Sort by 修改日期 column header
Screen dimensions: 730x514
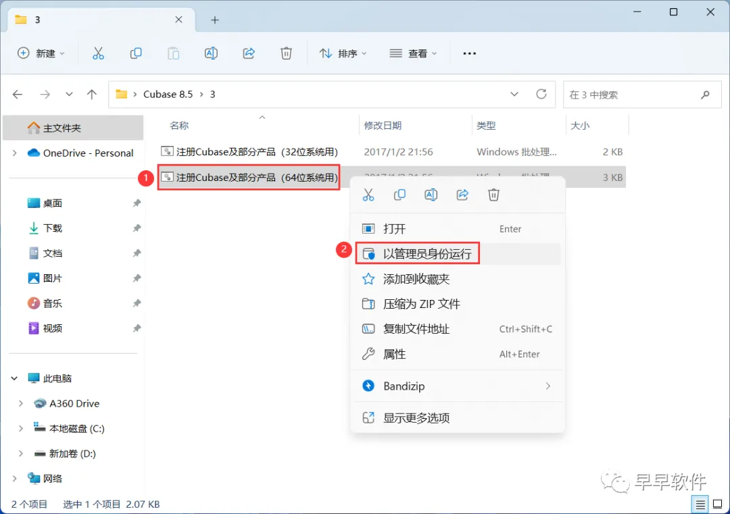coord(383,126)
